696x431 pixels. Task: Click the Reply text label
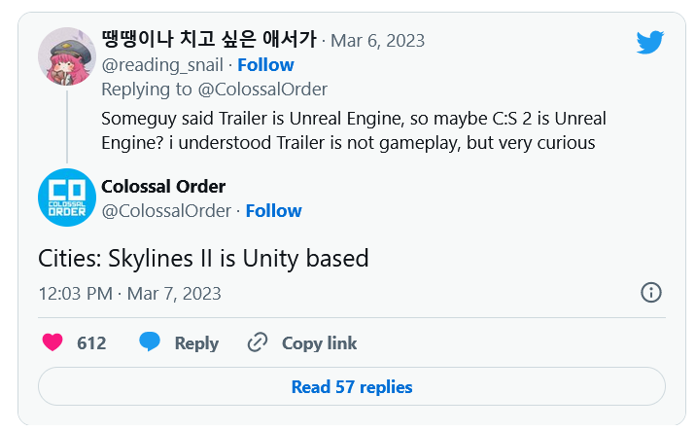click(x=196, y=343)
